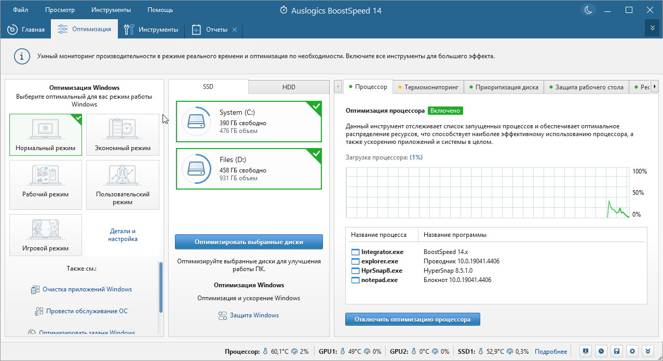This screenshot has height=361, width=663.
Task: Click the Включено status badge
Action: [445, 111]
